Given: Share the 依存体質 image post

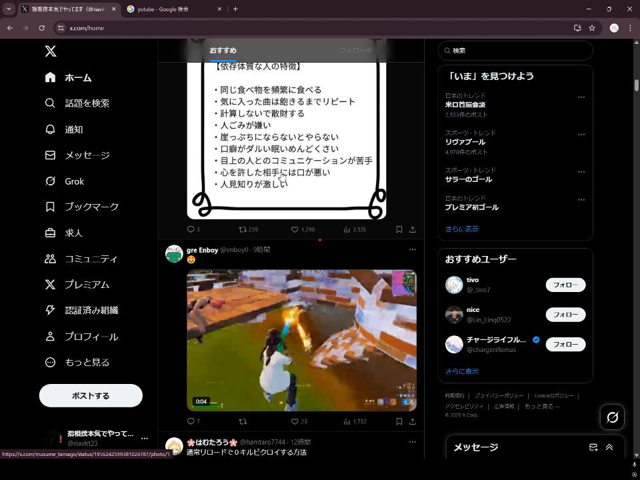Looking at the screenshot, I should tap(413, 229).
